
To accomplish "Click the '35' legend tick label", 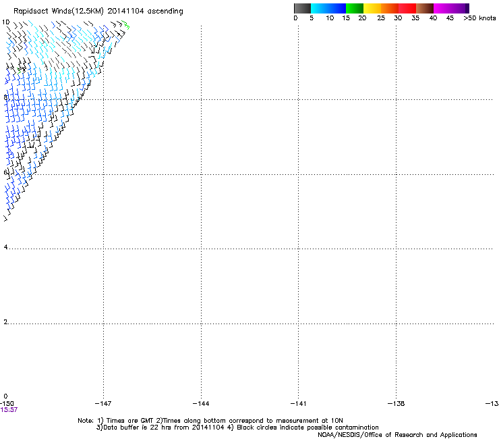I will pyautogui.click(x=415, y=18).
